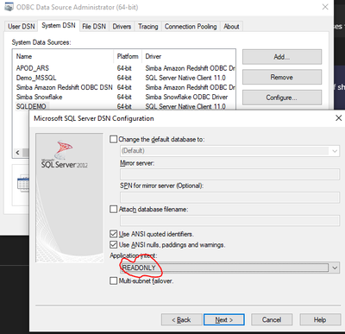Click the Platform column header
The width and height of the screenshot is (345, 334).
pyautogui.click(x=128, y=56)
